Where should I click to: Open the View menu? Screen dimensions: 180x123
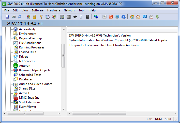[x=25, y=10]
